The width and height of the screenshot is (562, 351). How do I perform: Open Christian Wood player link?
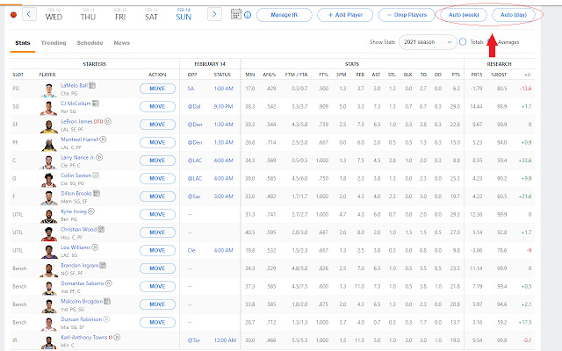(x=78, y=229)
